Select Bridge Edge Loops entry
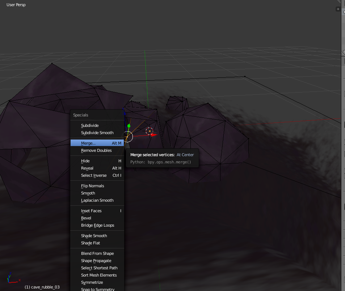The width and height of the screenshot is (345, 291). pos(97,225)
